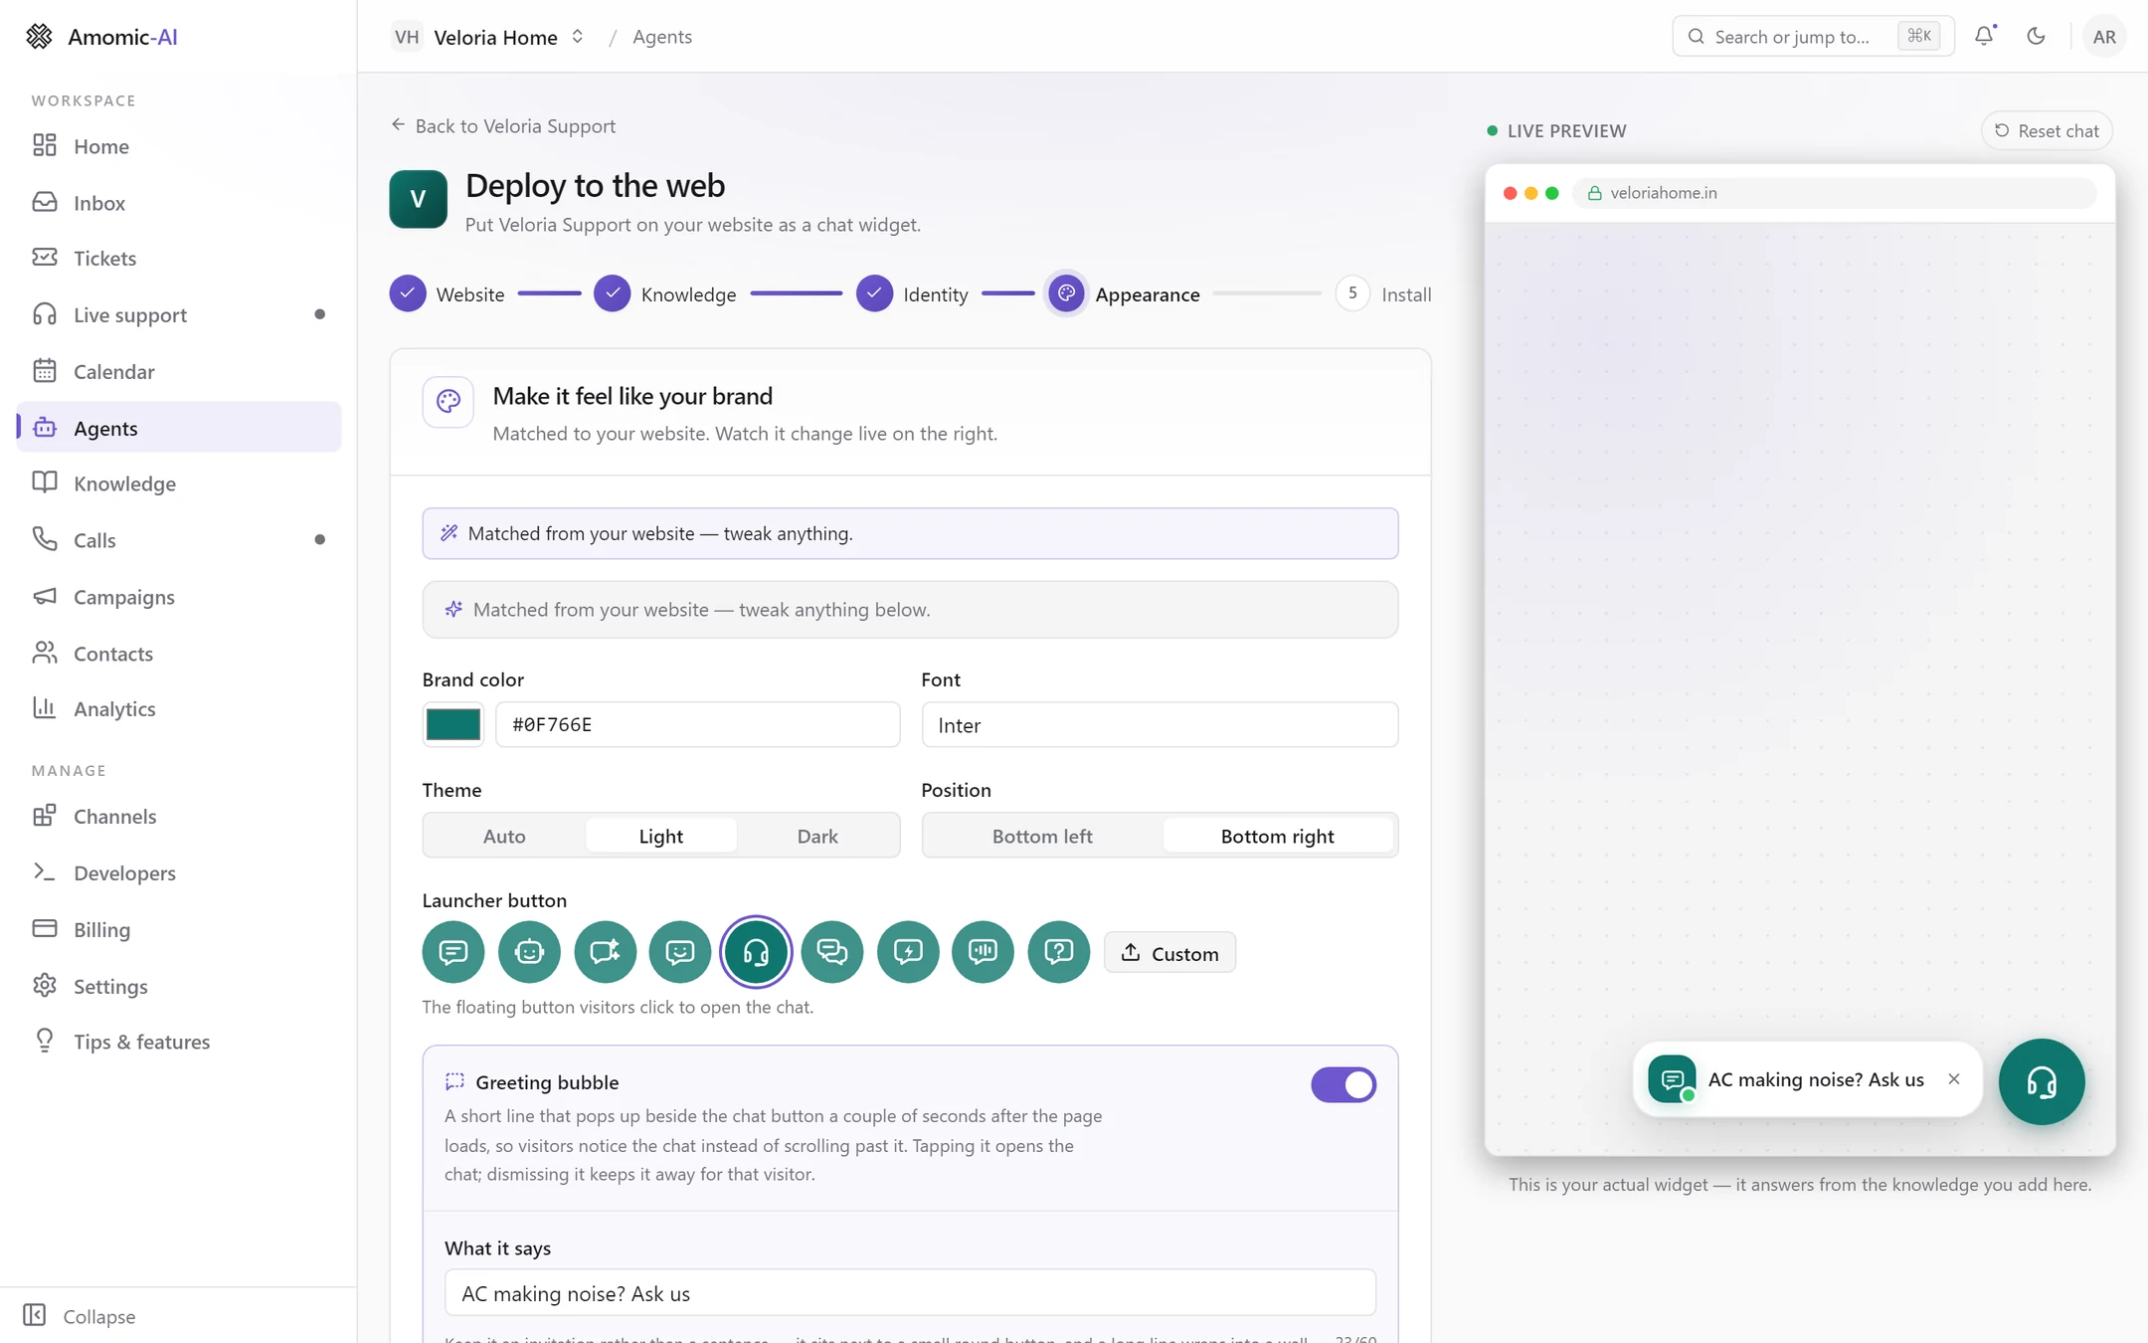Viewport: 2148px width, 1343px height.
Task: Open the AR user avatar menu
Action: 2104,36
